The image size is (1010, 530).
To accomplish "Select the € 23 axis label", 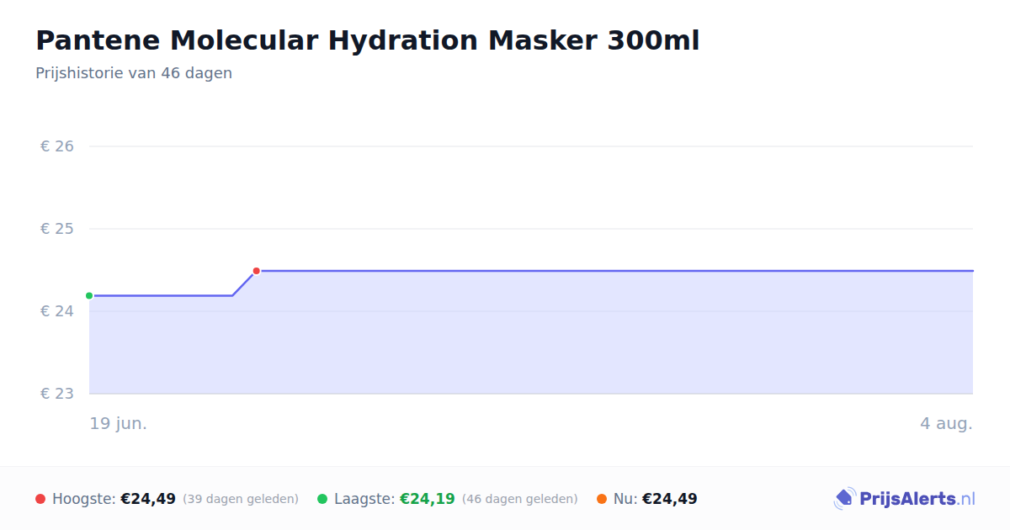I will point(57,394).
